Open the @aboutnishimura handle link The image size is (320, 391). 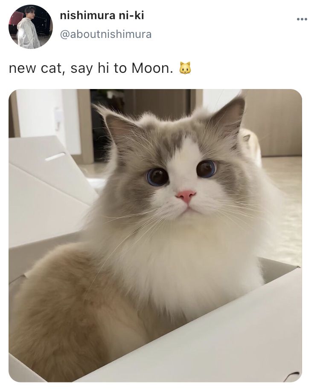click(106, 34)
